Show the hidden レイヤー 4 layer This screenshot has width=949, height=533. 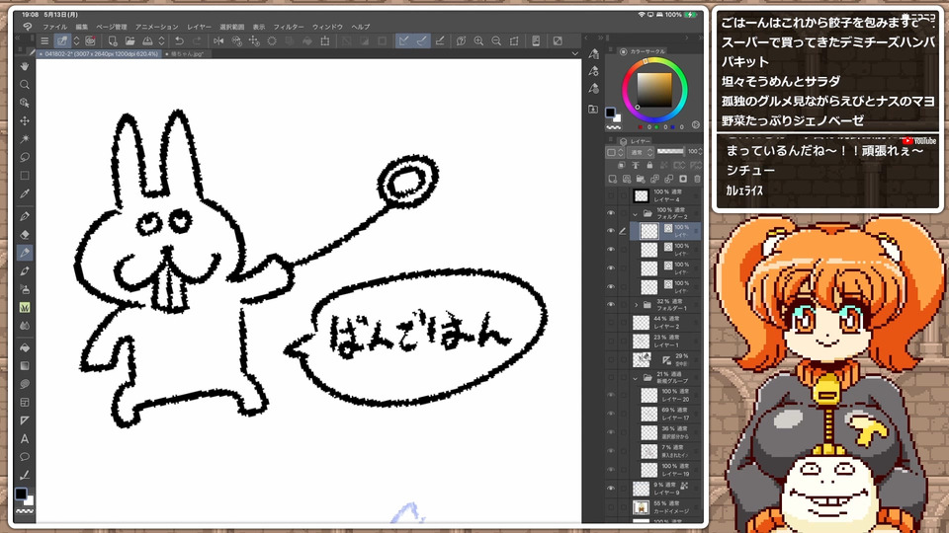click(x=611, y=195)
